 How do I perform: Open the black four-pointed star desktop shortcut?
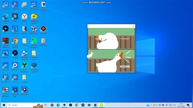[5, 30]
